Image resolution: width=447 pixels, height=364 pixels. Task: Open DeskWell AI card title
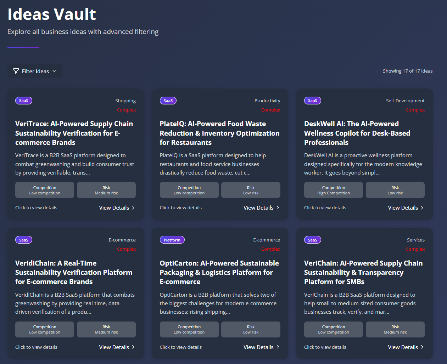[357, 133]
